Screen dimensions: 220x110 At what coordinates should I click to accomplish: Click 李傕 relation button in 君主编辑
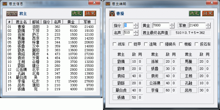click(155, 90)
